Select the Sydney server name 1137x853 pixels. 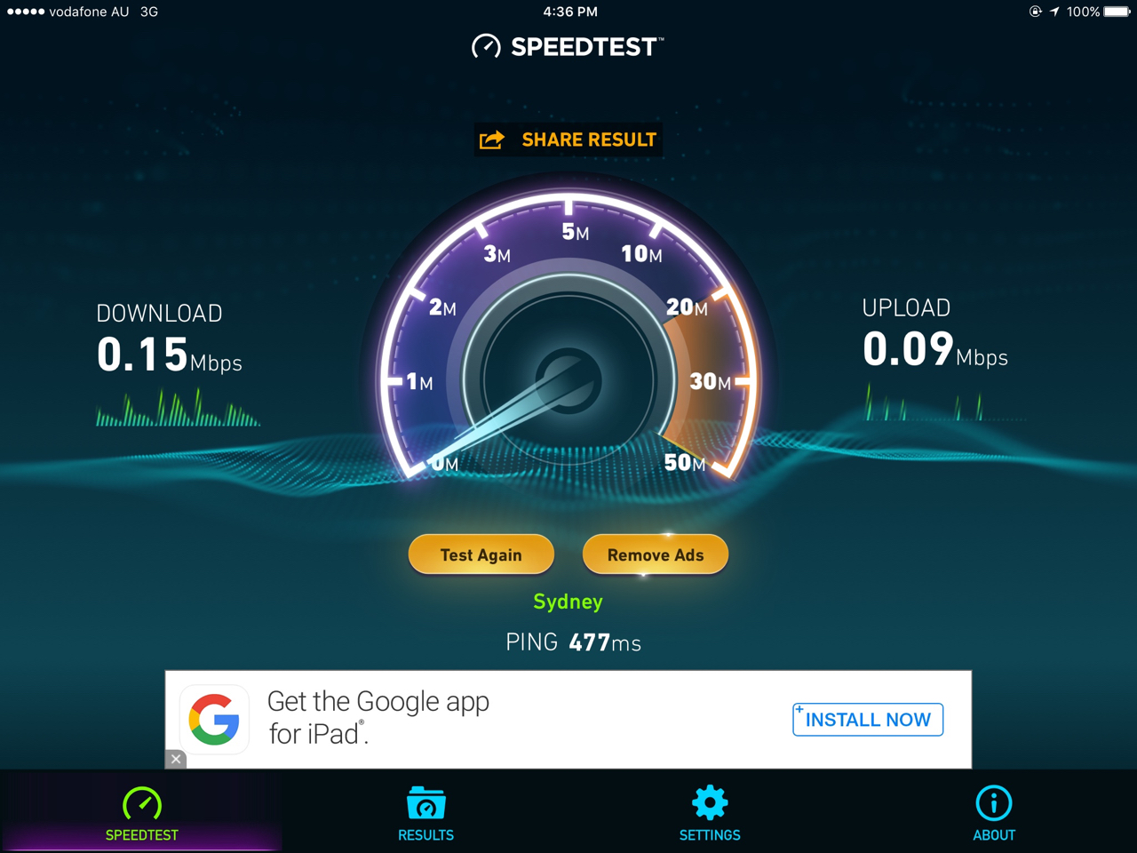click(x=568, y=602)
